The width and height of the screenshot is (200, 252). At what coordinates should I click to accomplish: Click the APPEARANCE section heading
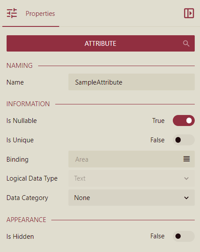[26, 220]
